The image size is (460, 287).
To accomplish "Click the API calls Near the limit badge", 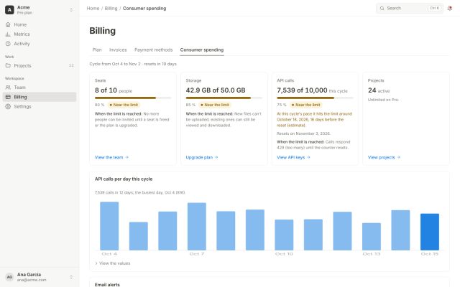I will (x=305, y=105).
